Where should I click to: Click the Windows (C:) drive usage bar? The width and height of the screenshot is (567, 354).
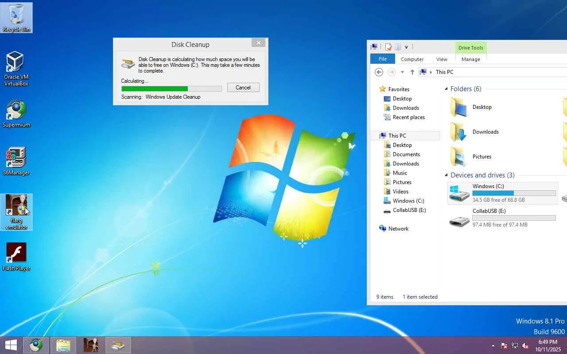pyautogui.click(x=514, y=193)
